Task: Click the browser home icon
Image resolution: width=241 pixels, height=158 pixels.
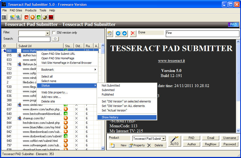Action: tap(110, 33)
